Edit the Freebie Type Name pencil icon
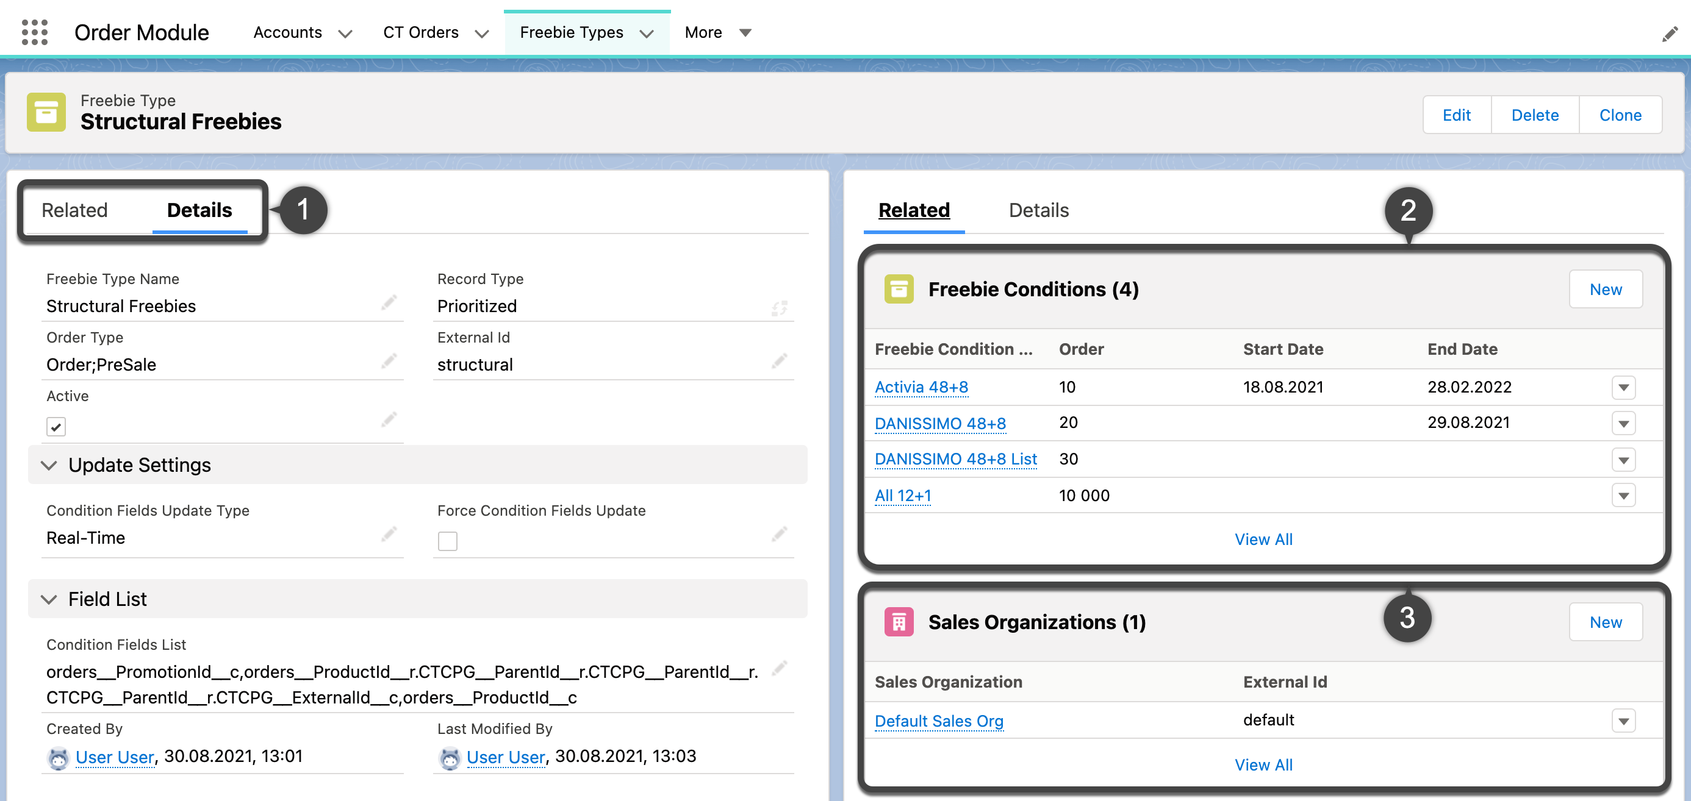This screenshot has height=801, width=1691. [x=389, y=302]
